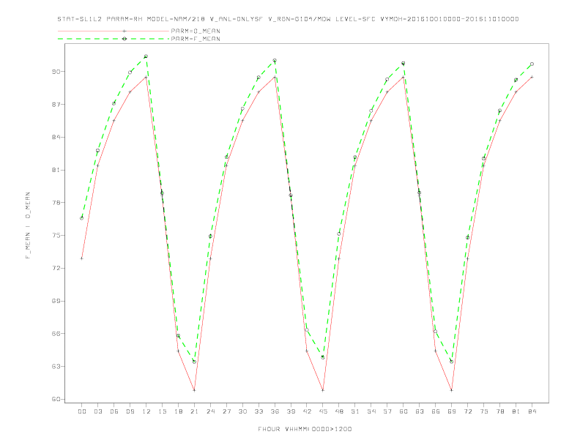The height and width of the screenshot is (448, 580).
Task: Select the PARM=O_MEAN legend label
Action: tap(196, 31)
